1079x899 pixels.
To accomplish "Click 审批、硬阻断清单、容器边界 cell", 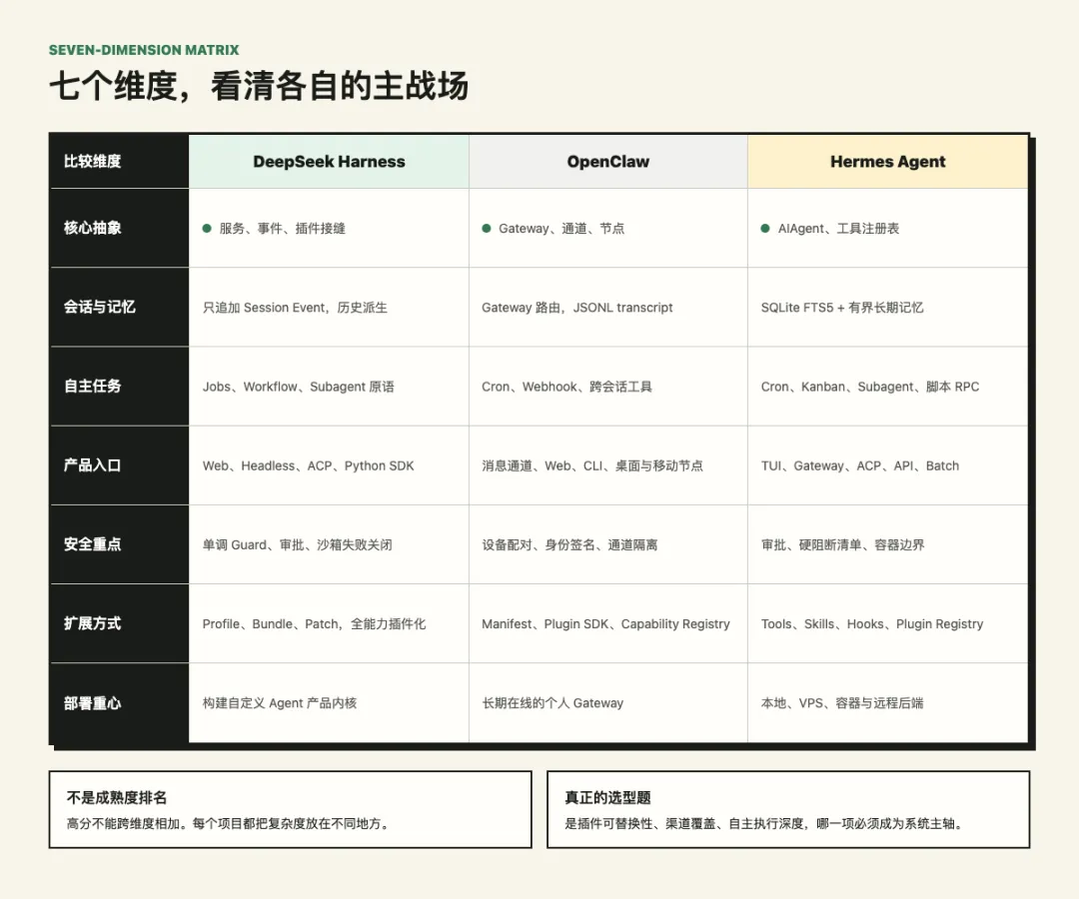I will click(x=888, y=544).
